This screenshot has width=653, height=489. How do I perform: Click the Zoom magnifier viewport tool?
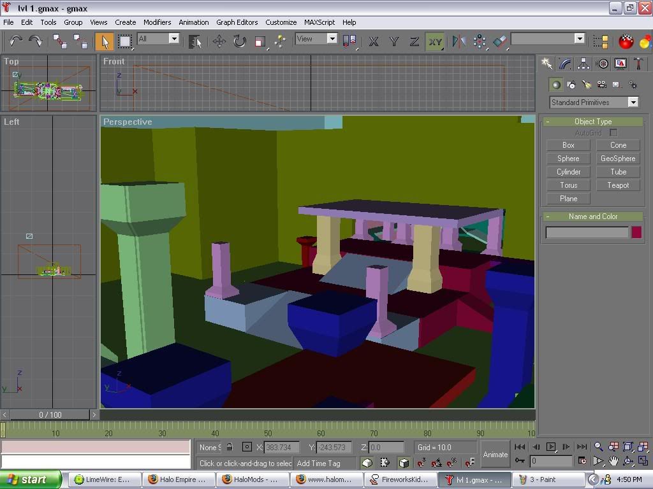(x=598, y=446)
